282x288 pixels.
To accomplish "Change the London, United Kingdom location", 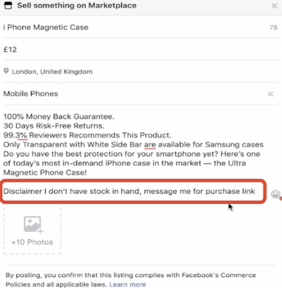I will [x=52, y=72].
